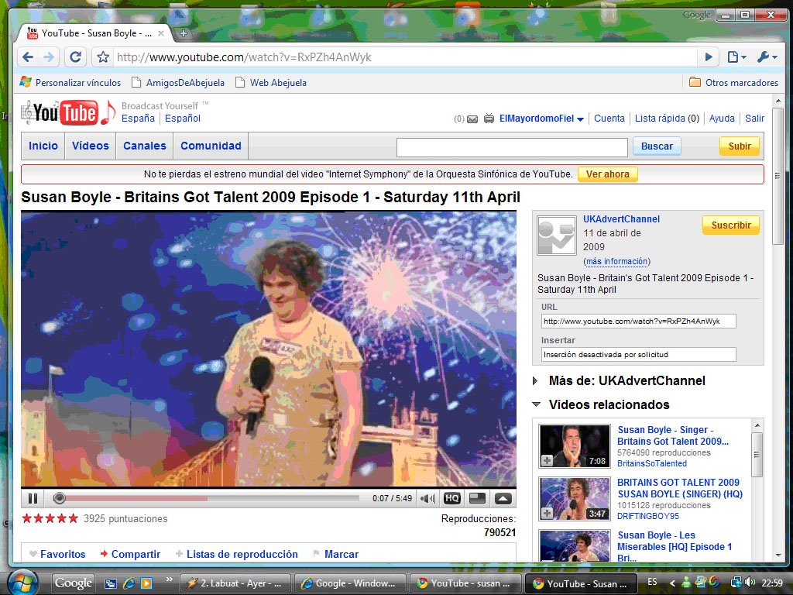Open Lista rápida (0)

pos(667,119)
